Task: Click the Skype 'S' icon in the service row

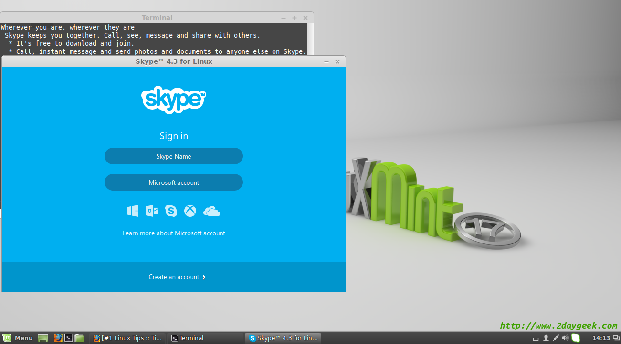Action: coord(171,211)
